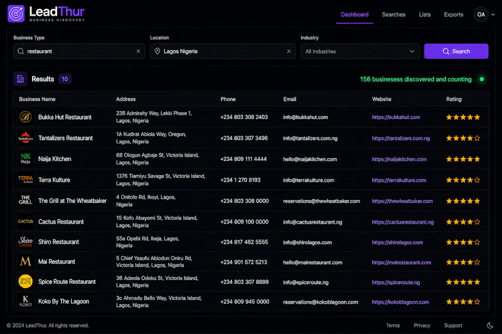Click the Phone column header

pyautogui.click(x=228, y=99)
